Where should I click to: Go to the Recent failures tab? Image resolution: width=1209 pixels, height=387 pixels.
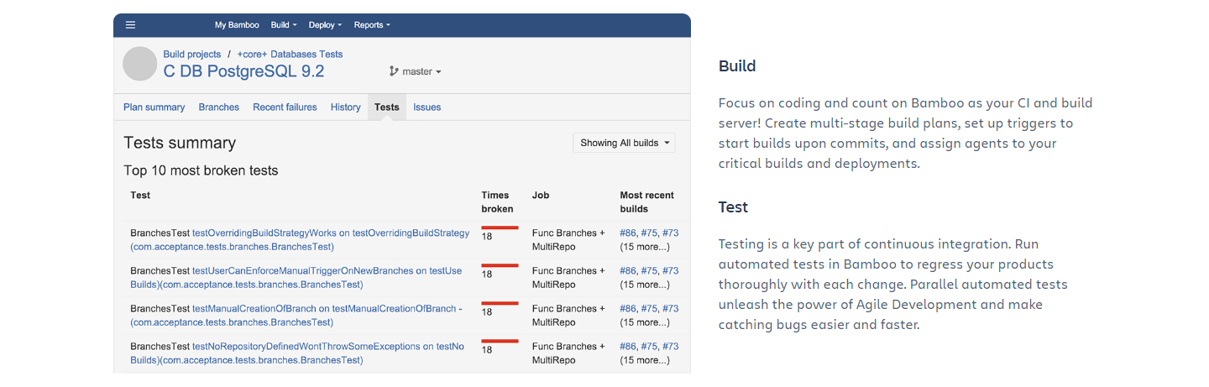click(285, 107)
